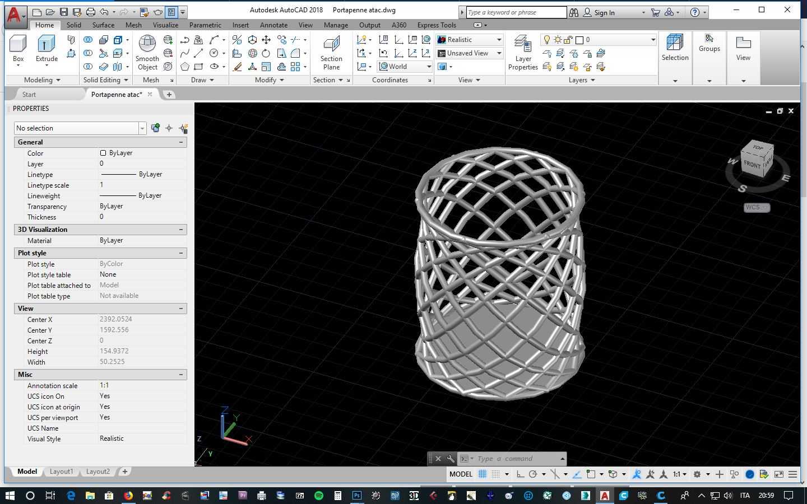Click the keyword search field
The height and width of the screenshot is (504, 807).
[516, 12]
